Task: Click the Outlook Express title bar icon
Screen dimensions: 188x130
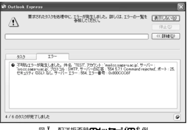Action: [4, 7]
